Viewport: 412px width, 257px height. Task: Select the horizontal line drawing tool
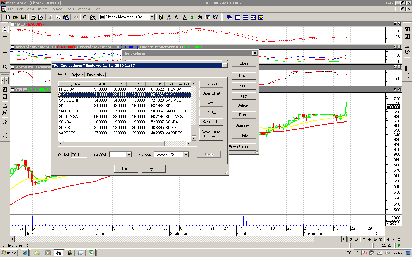(5, 52)
